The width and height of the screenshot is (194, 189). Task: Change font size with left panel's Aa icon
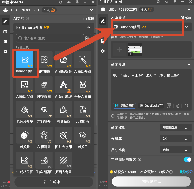69,2
